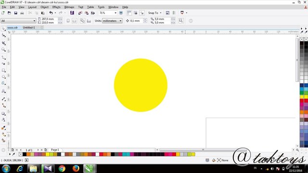Apply layout to all pages
308x173 pixels.
point(82,21)
